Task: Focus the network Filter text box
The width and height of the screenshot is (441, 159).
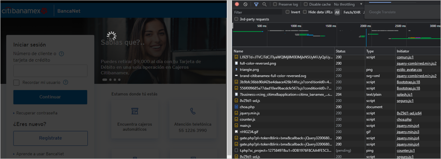Action: tap(257, 12)
